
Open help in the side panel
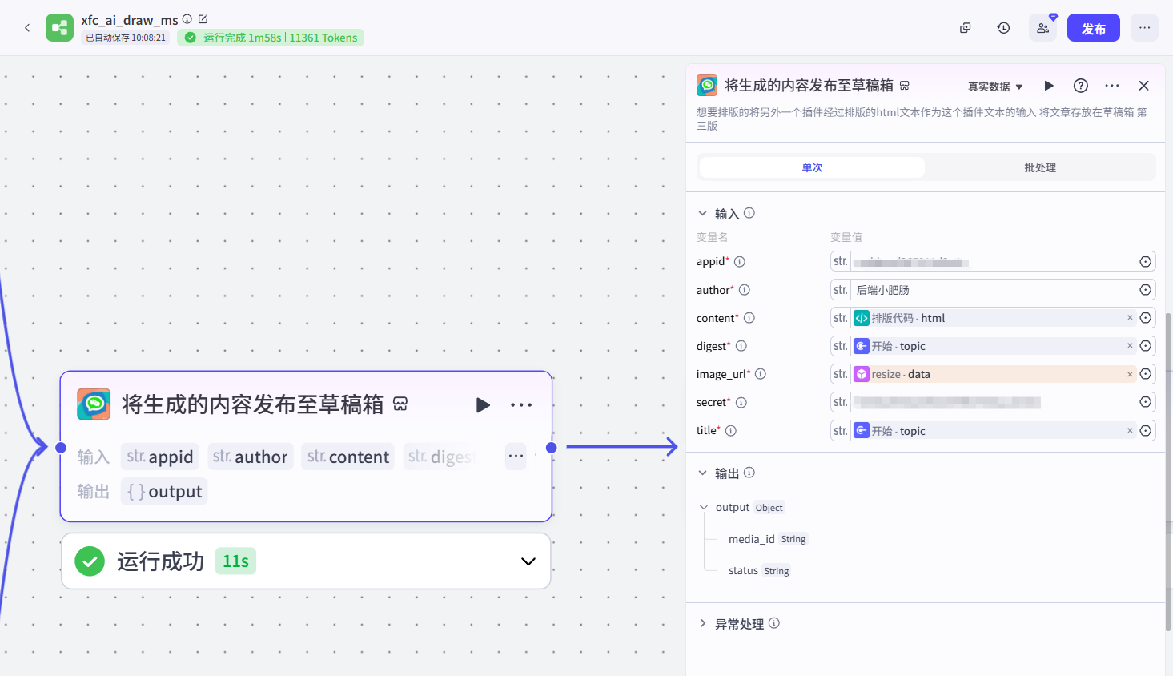pos(1081,86)
